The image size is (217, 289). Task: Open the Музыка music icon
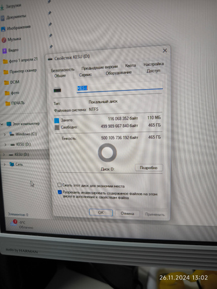[x=4, y=40]
